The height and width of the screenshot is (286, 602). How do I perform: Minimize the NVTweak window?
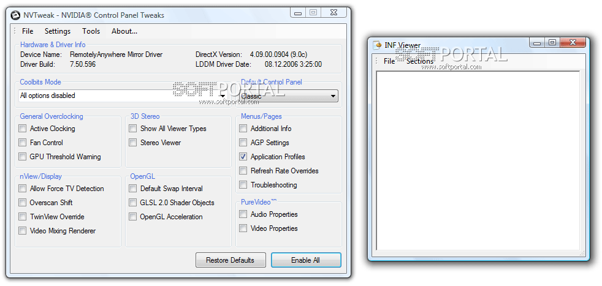click(x=297, y=13)
